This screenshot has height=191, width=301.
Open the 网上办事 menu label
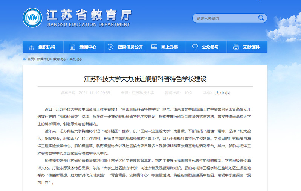(x=170, y=47)
